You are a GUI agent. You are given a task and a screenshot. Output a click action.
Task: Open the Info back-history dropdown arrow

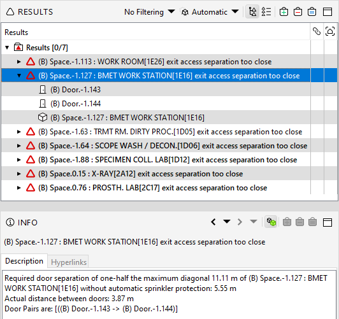pyautogui.click(x=227, y=222)
